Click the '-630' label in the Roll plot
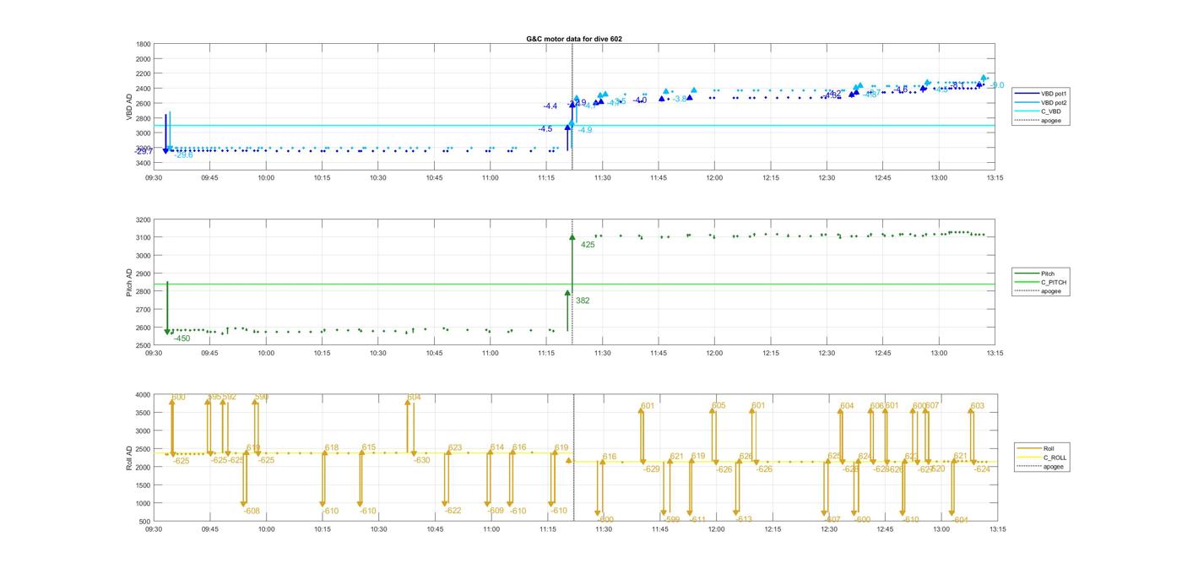 421,460
